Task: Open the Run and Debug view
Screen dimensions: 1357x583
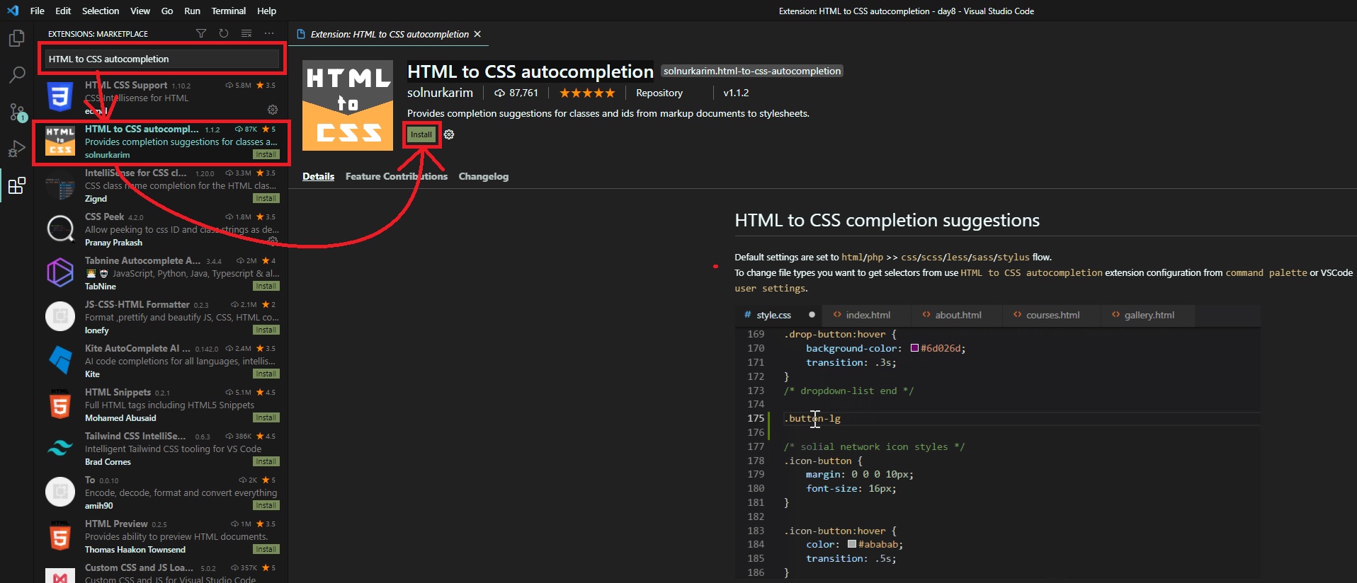Action: tap(17, 149)
